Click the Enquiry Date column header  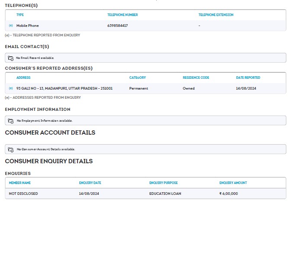(x=90, y=183)
